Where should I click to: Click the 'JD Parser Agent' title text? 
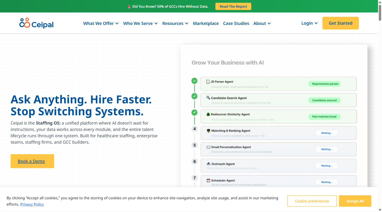pyautogui.click(x=222, y=82)
